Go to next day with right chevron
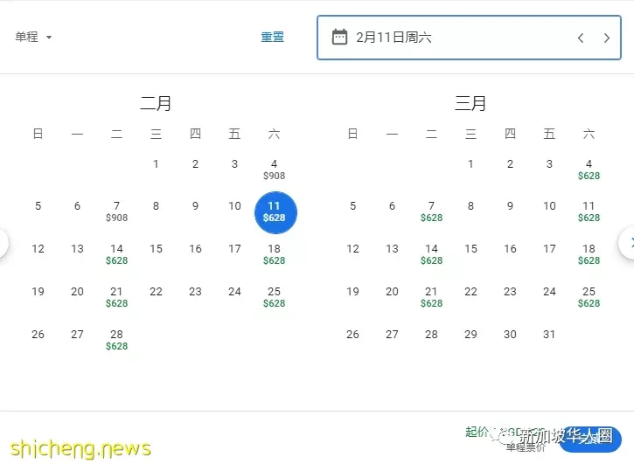 [x=607, y=38]
